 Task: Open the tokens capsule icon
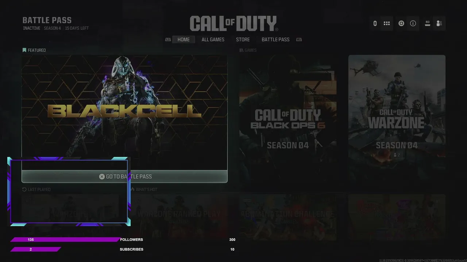pyautogui.click(x=375, y=23)
